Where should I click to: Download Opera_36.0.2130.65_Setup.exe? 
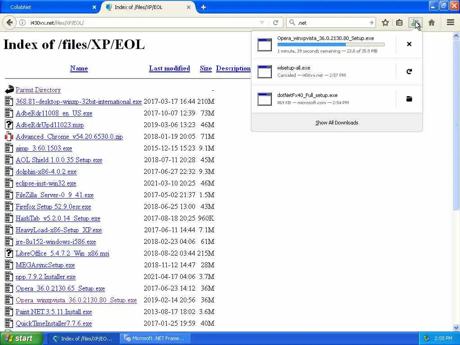(60, 288)
